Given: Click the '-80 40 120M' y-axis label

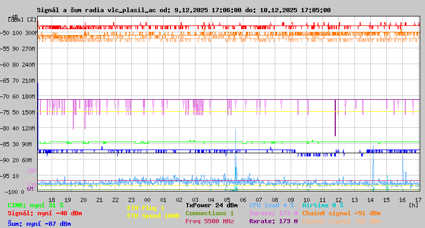Looking at the screenshot, I should click(x=18, y=128).
